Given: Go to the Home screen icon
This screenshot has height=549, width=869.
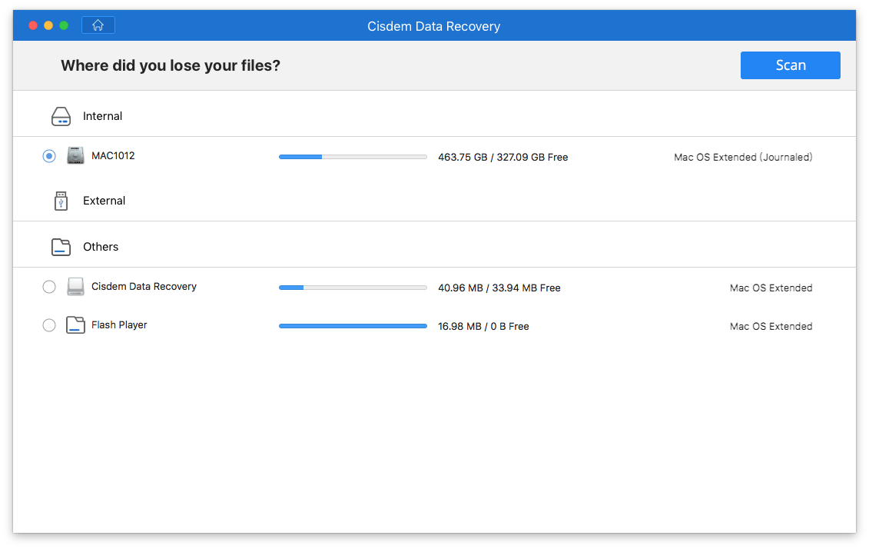Looking at the screenshot, I should pos(98,25).
